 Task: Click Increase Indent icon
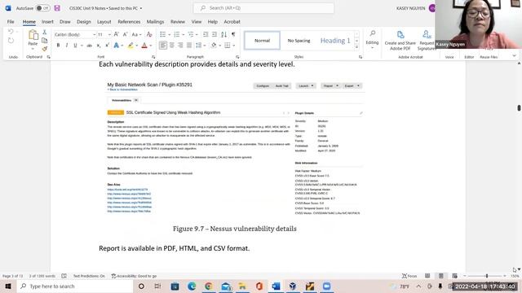215,34
